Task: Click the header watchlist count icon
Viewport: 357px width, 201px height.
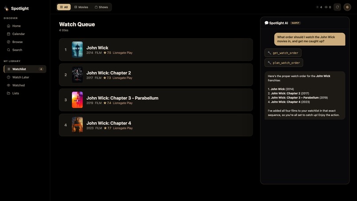Action: pyautogui.click(x=318, y=7)
